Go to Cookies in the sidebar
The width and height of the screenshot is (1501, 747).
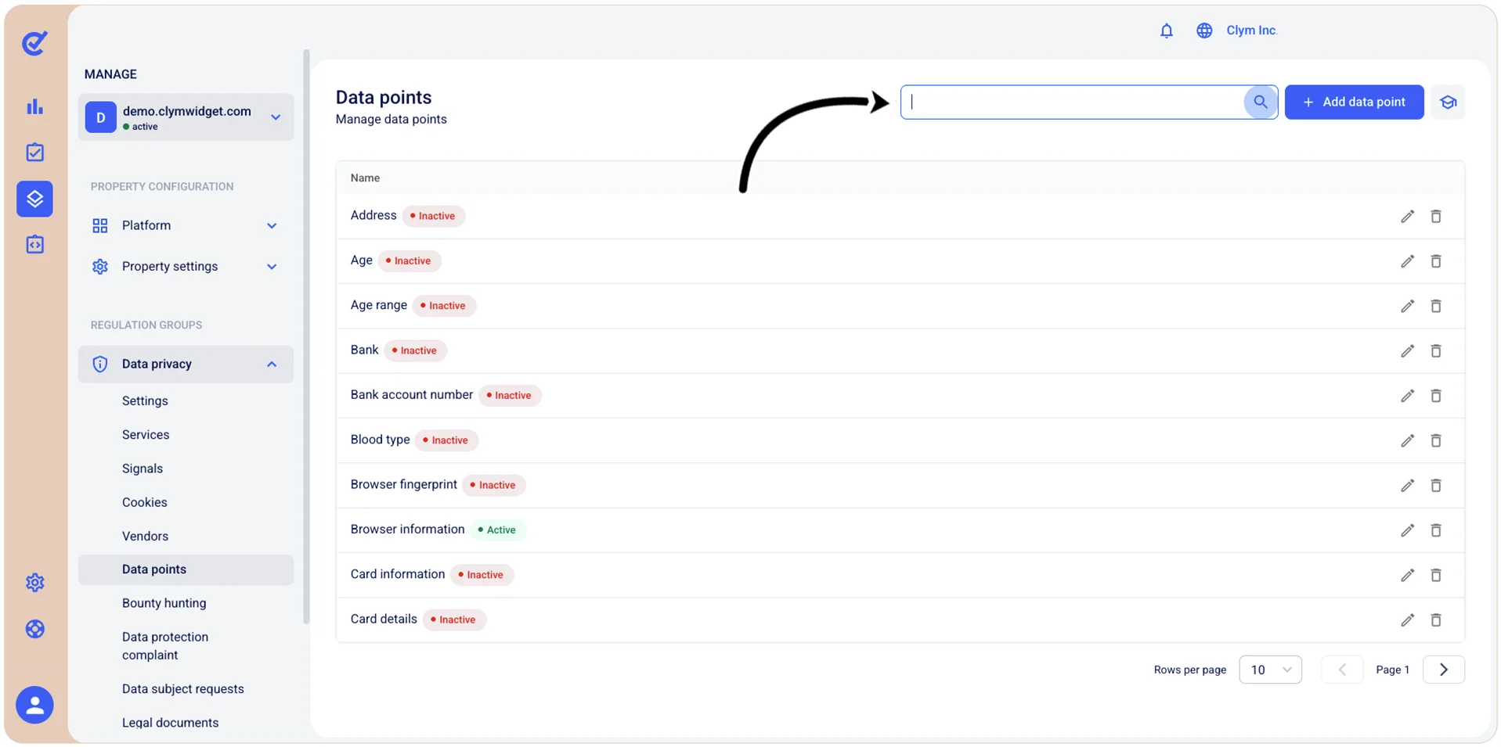pos(145,502)
